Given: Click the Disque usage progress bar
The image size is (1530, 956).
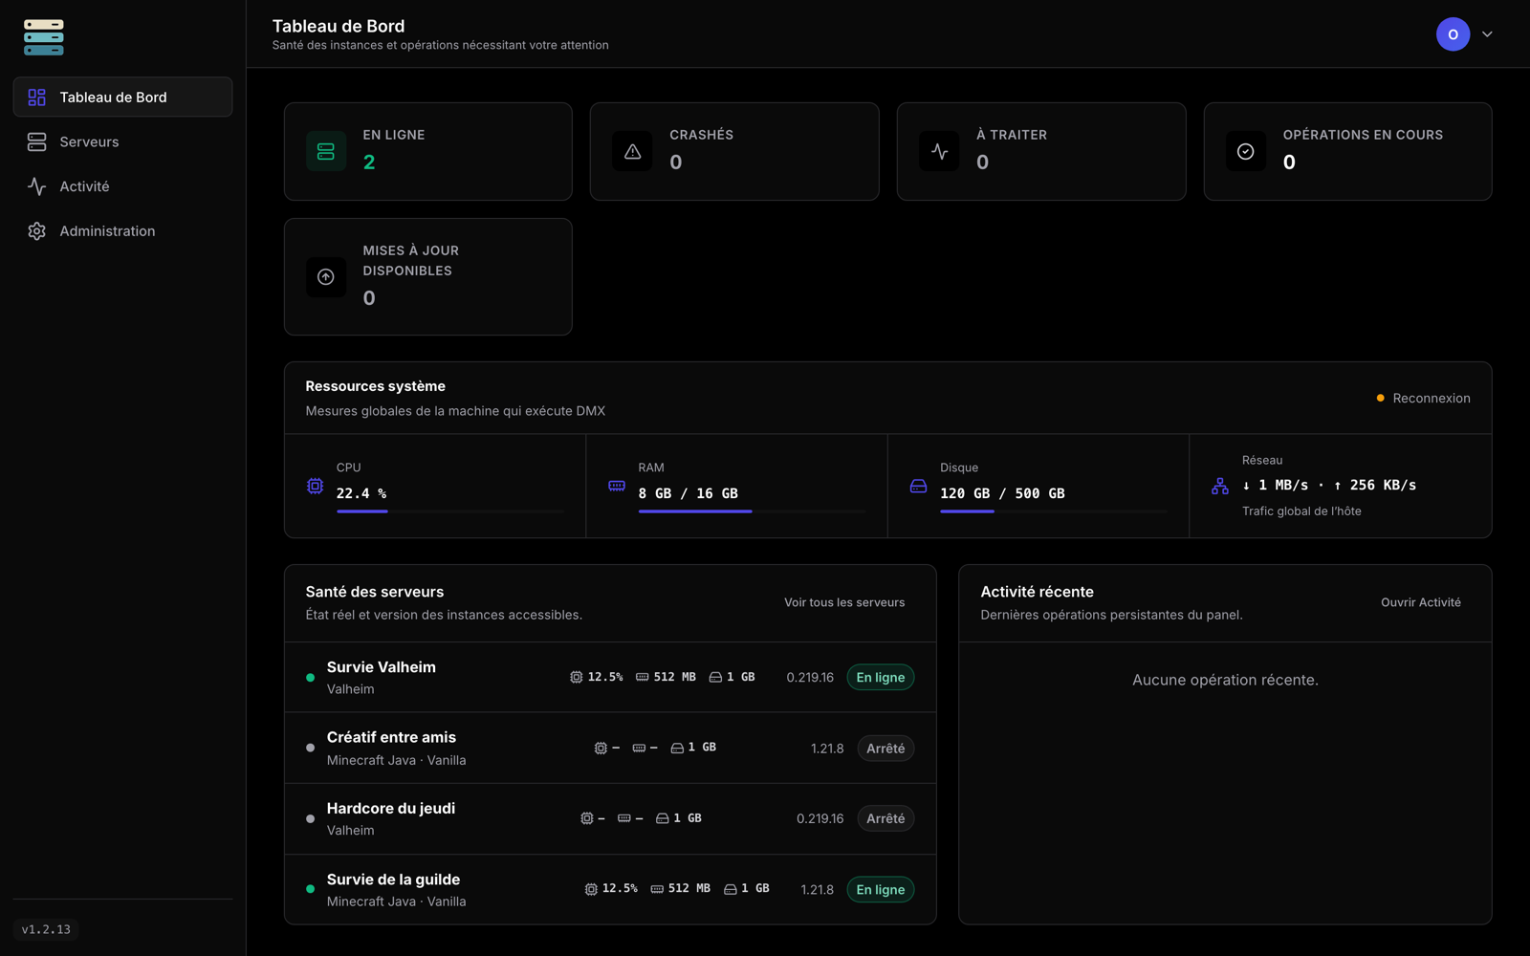Looking at the screenshot, I should [x=1054, y=511].
